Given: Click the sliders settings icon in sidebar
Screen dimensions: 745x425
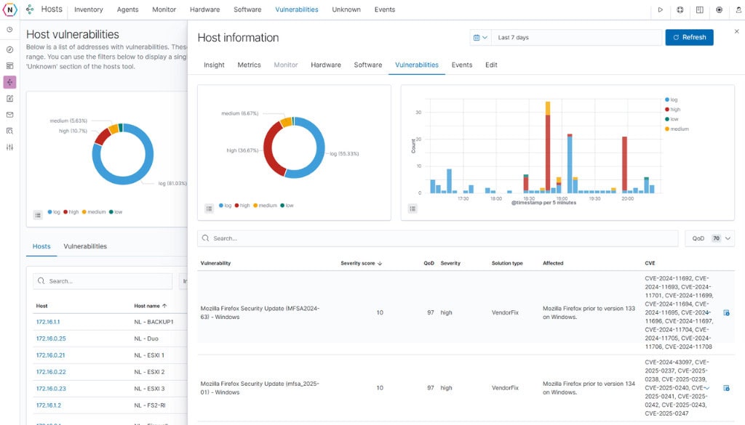Looking at the screenshot, I should [9, 147].
